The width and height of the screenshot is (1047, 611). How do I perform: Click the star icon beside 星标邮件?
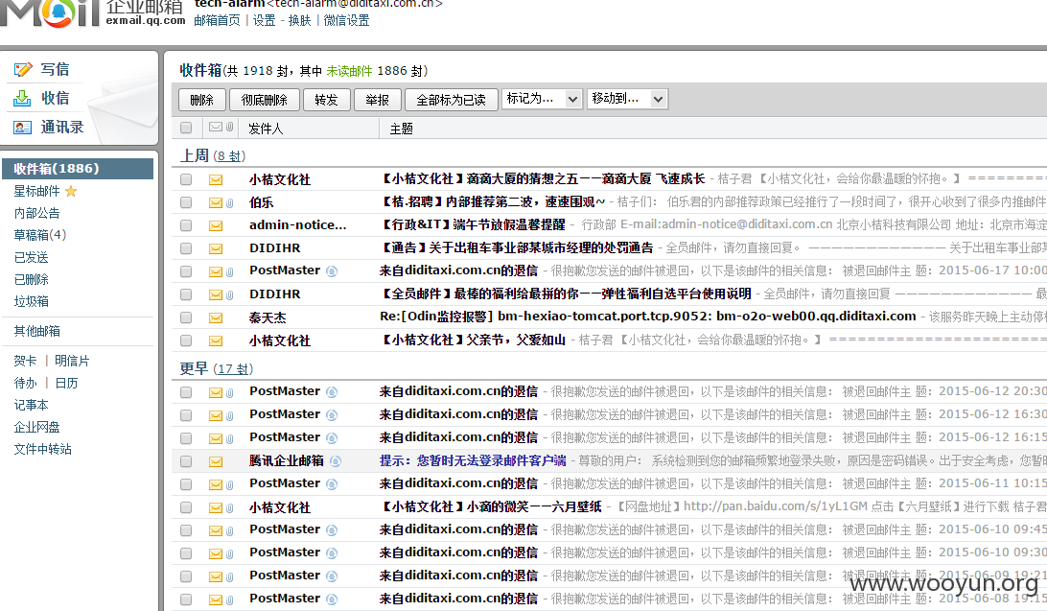71,192
